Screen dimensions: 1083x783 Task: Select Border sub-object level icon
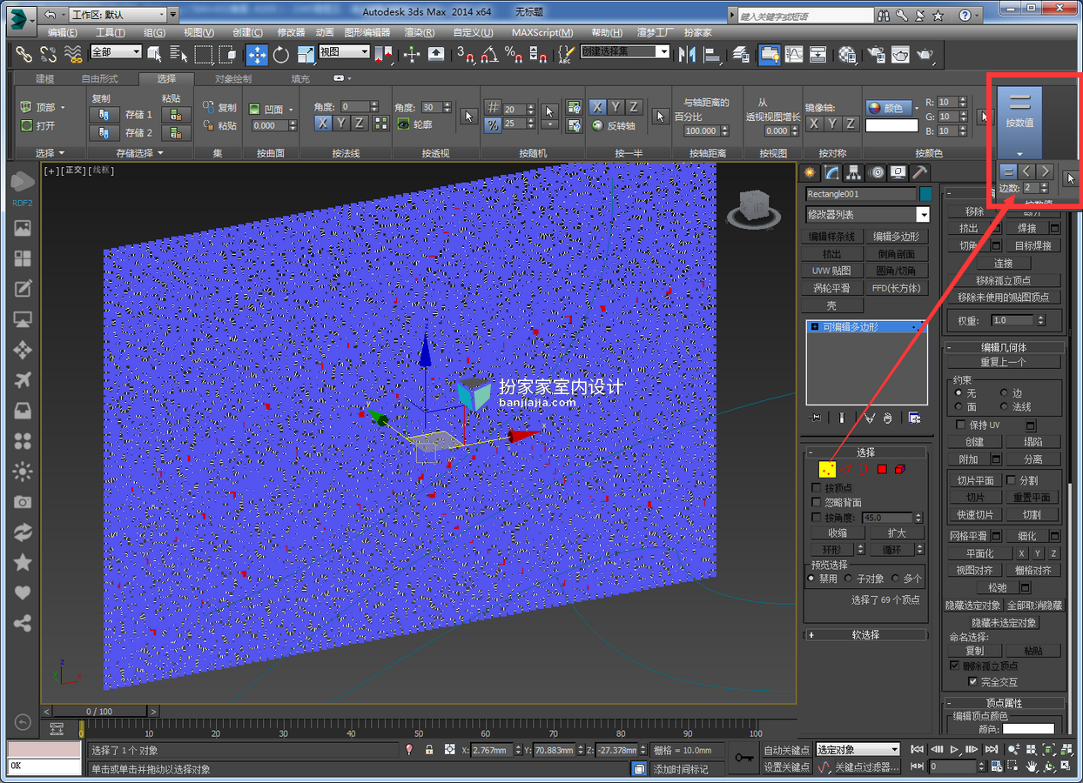864,469
